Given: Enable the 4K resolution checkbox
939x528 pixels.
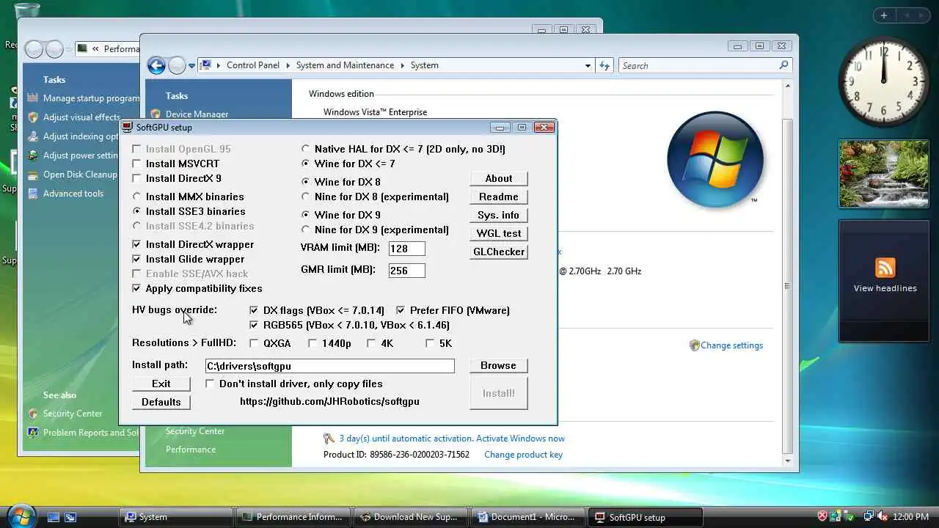Looking at the screenshot, I should tap(371, 343).
